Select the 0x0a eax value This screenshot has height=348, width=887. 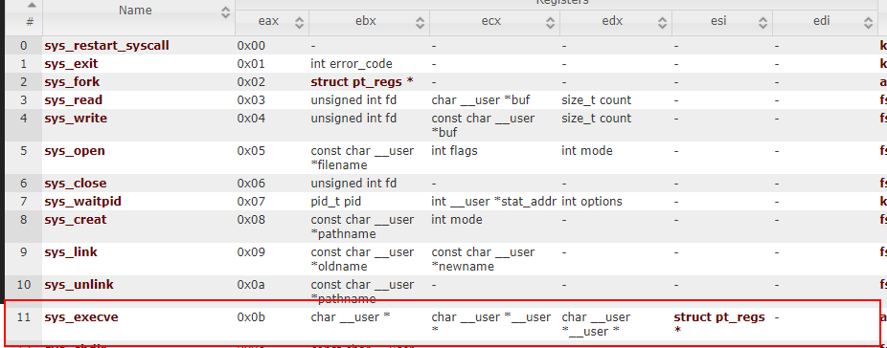coord(251,284)
